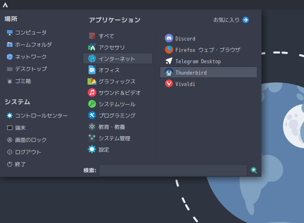The width and height of the screenshot is (304, 223).
Task: Launch the Firefox web browser icon
Action: click(169, 49)
